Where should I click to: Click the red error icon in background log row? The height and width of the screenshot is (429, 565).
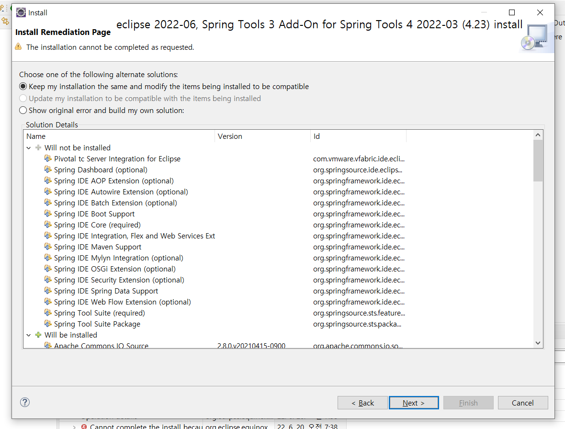click(x=84, y=427)
